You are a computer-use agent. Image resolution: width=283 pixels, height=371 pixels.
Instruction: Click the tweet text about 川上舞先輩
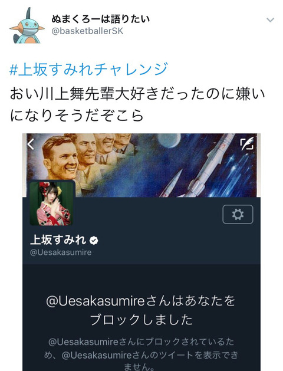point(137,104)
